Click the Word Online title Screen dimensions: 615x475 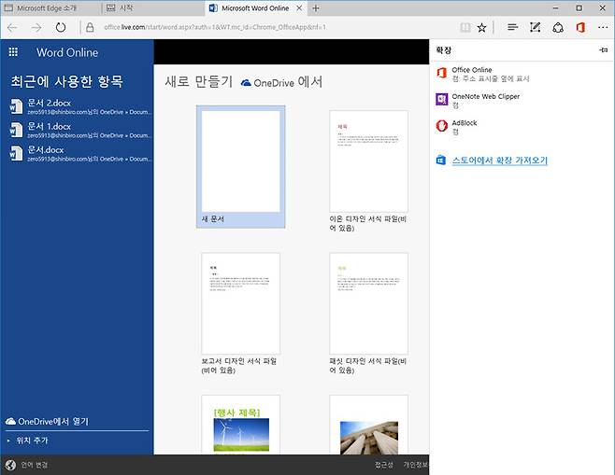67,52
